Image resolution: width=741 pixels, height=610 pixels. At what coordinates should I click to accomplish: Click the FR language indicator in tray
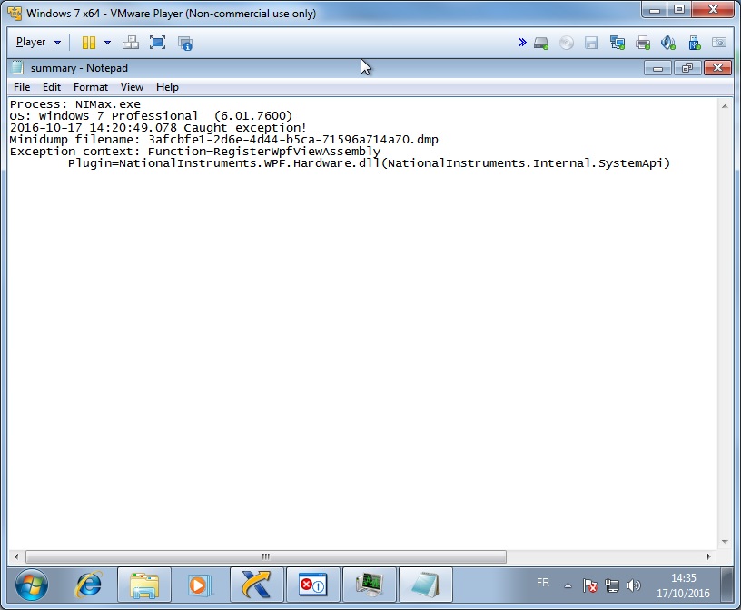pyautogui.click(x=543, y=583)
